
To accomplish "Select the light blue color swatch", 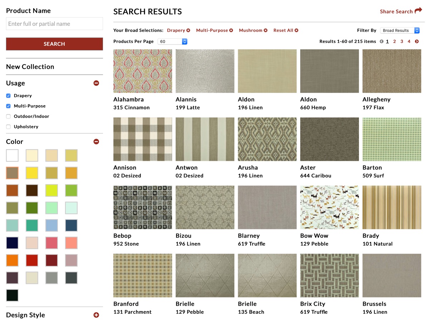I will (51, 225).
